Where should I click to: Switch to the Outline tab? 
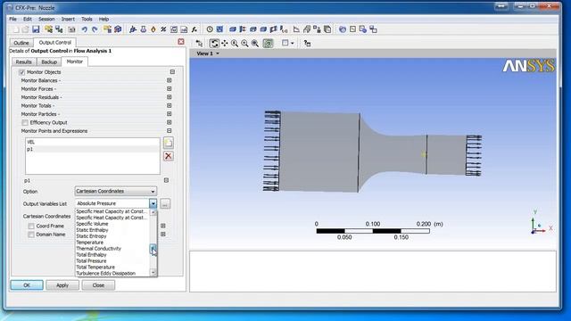[21, 43]
